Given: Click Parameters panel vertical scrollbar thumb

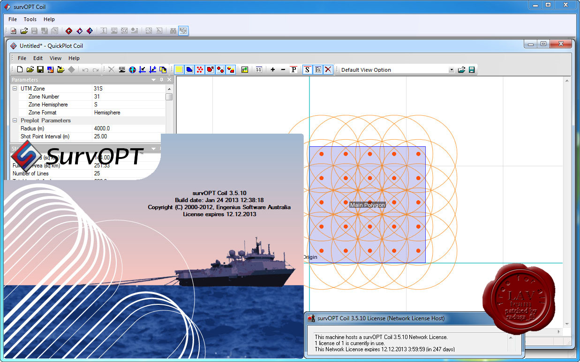Looking at the screenshot, I should tap(169, 97).
